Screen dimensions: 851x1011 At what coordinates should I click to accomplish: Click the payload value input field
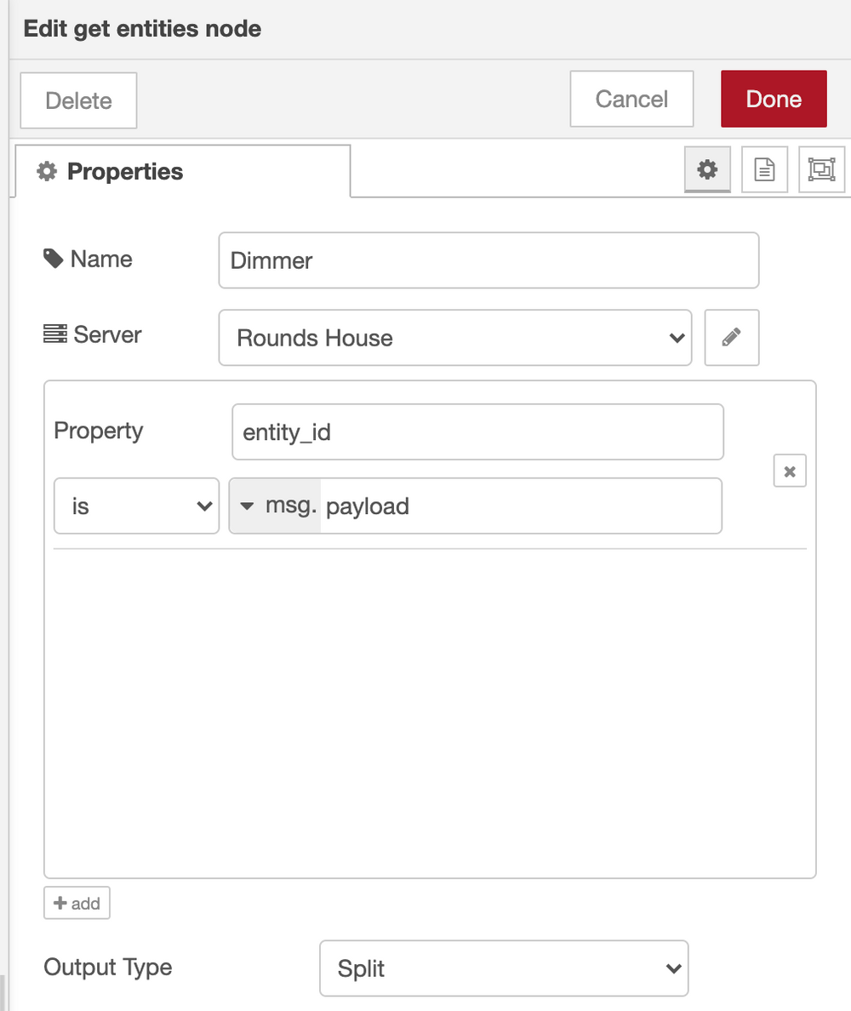pyautogui.click(x=519, y=506)
